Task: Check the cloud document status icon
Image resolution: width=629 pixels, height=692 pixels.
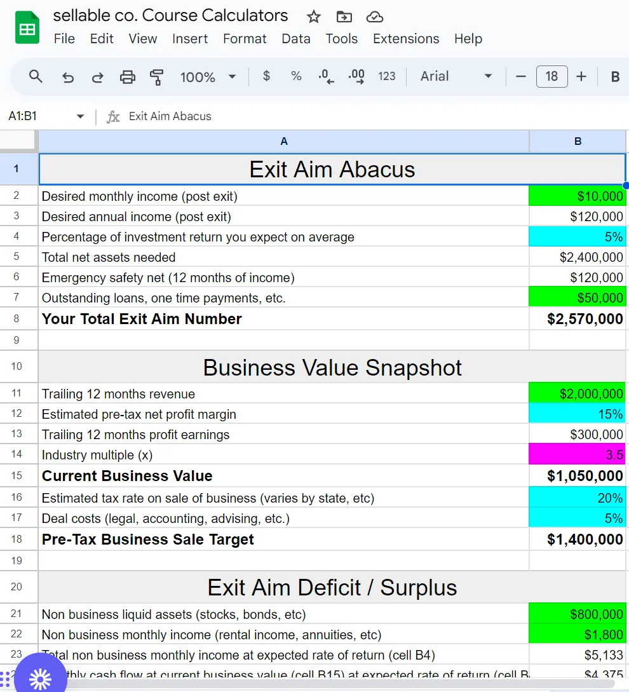Action: click(374, 17)
